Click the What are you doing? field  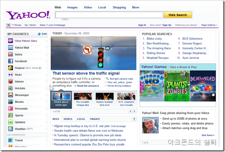point(186,25)
